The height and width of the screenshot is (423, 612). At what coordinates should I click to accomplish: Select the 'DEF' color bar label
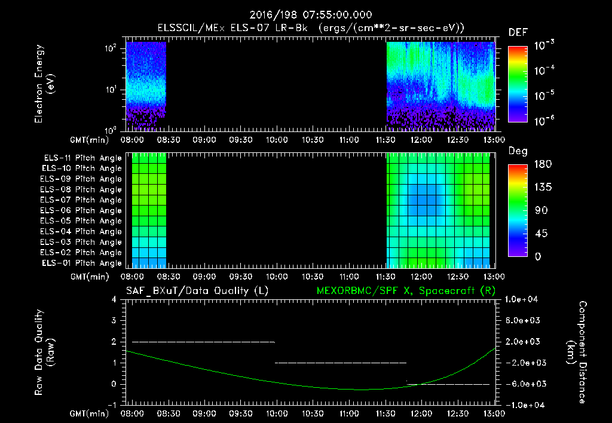pos(518,33)
